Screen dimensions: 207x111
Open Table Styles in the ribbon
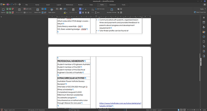point(52,11)
